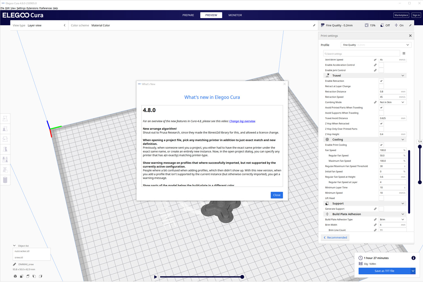This screenshot has height=282, width=423.
Task: Collapse the Build Plate Adhesion section
Action: point(365,214)
